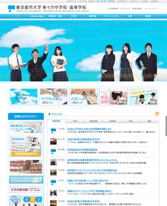Screen dimensions: 167x206
Task: Click the page vertical scrollbar thumb
Action: [166, 126]
